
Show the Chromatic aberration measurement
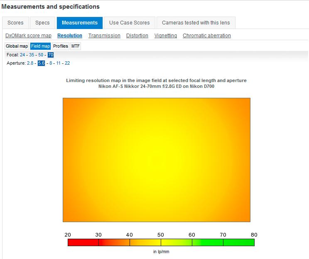pyautogui.click(x=207, y=36)
